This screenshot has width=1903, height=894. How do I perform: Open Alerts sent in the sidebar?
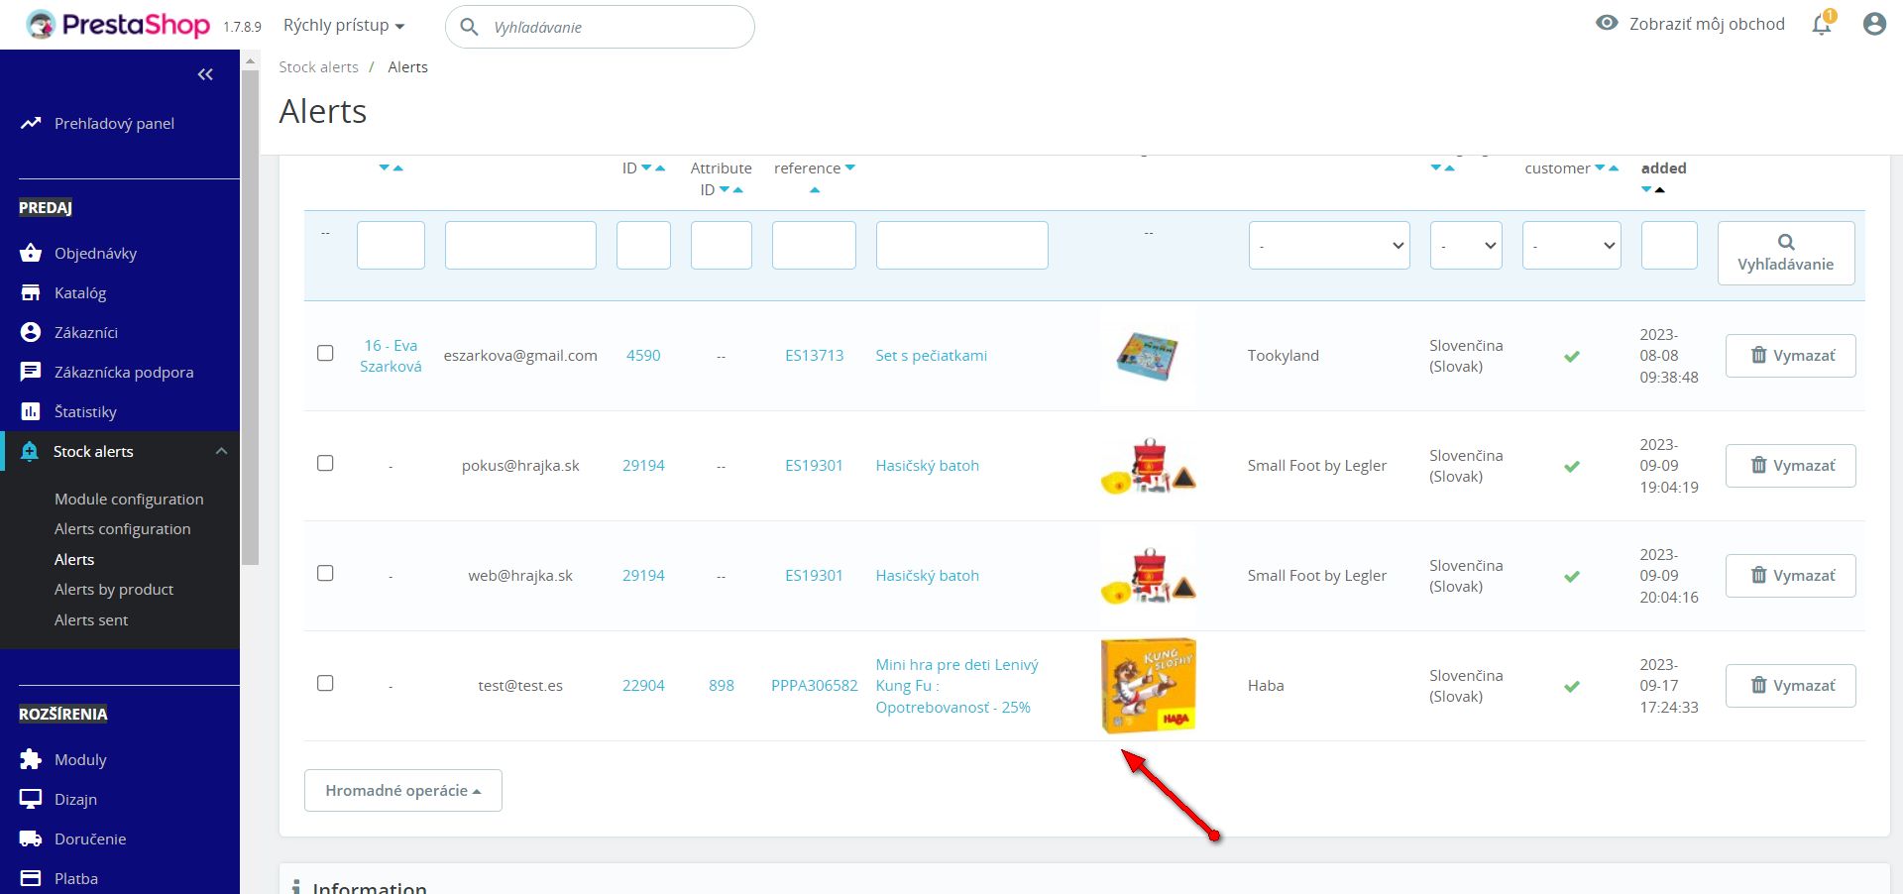coord(91,620)
